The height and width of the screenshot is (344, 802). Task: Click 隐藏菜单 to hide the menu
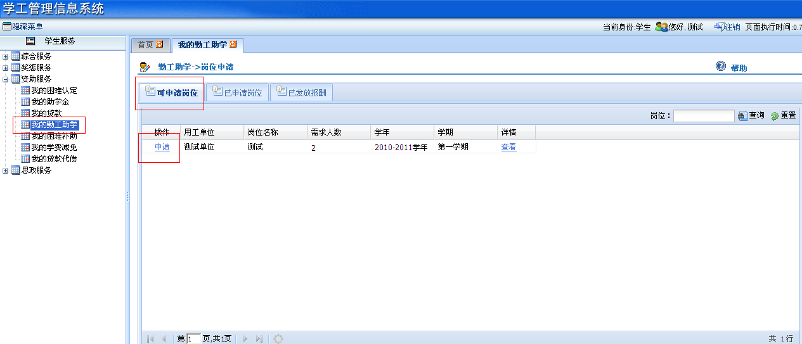pyautogui.click(x=23, y=27)
